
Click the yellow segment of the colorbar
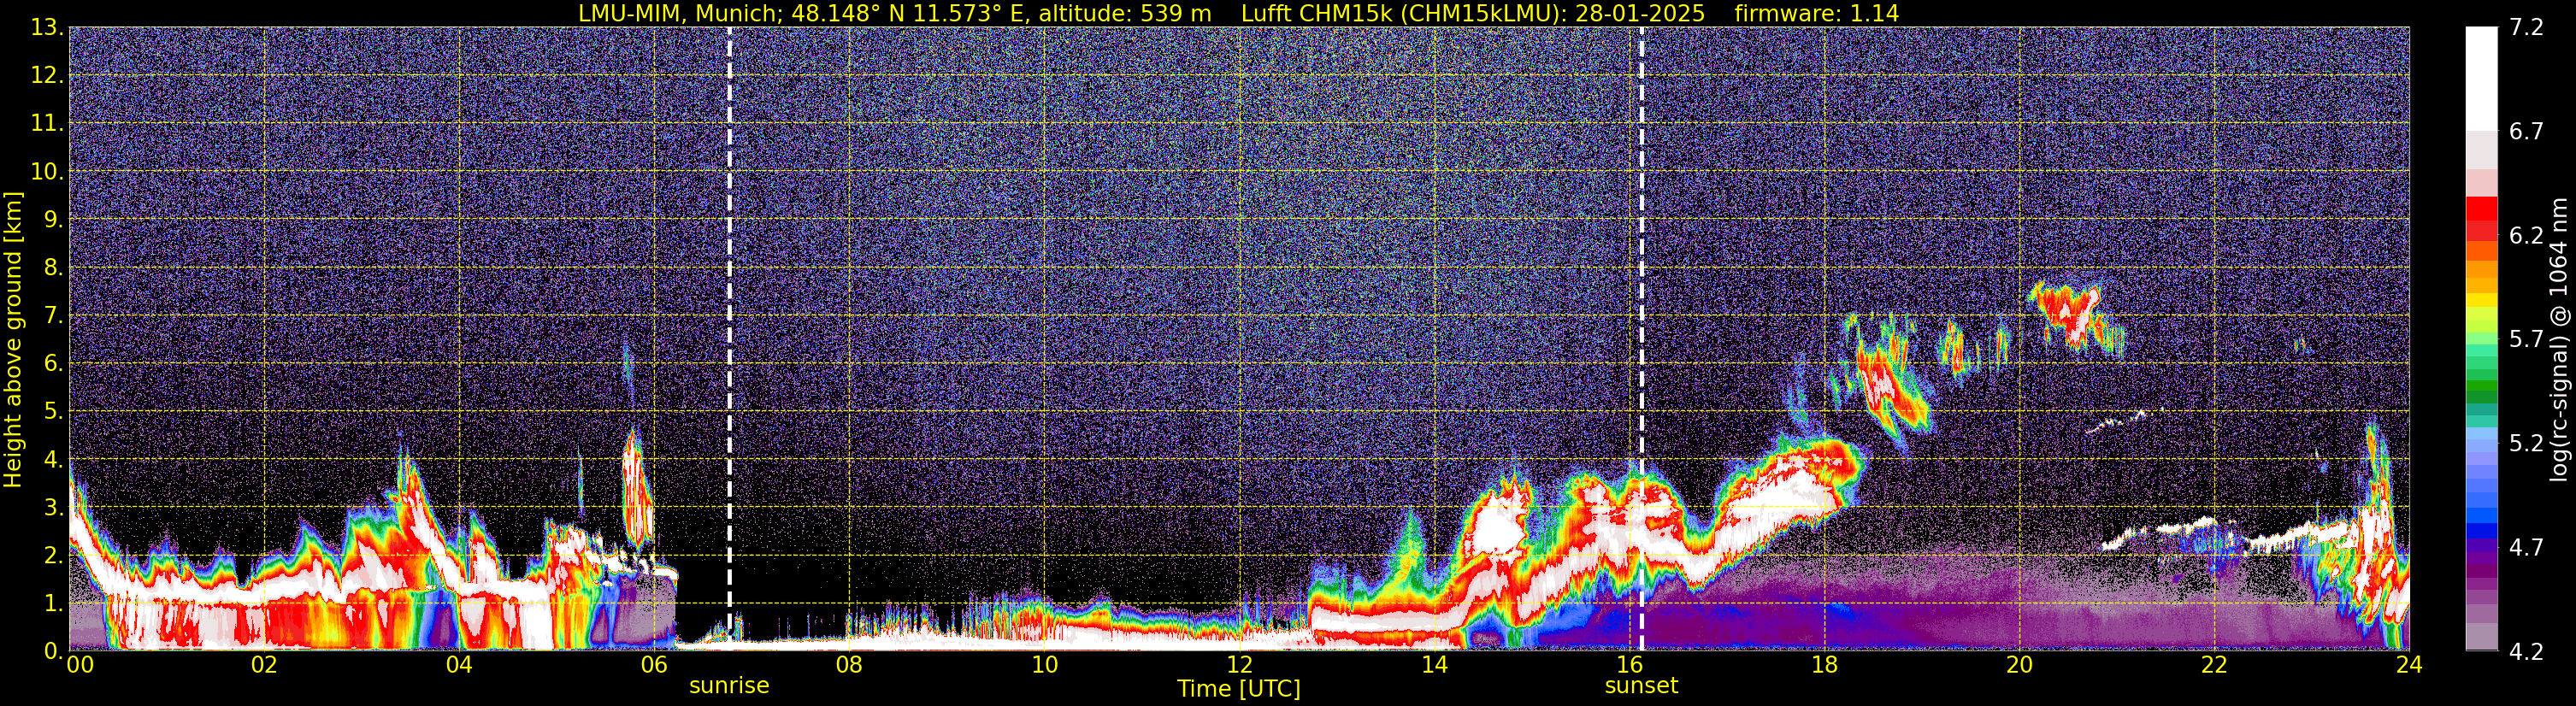[x=2481, y=300]
